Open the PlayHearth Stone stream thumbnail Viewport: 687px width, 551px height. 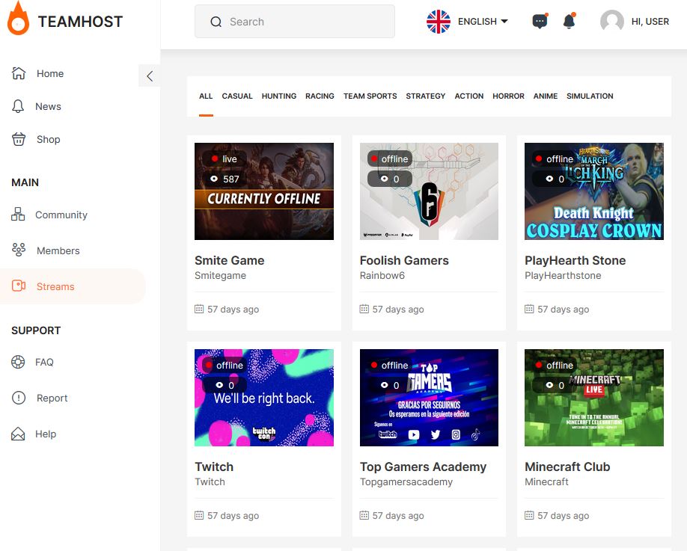click(594, 191)
